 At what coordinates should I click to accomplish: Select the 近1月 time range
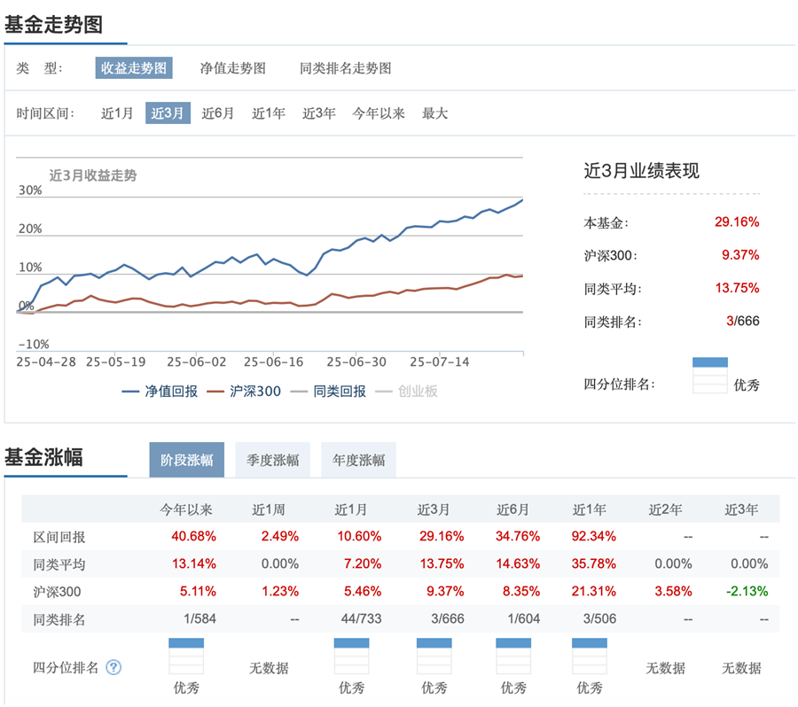[x=117, y=113]
